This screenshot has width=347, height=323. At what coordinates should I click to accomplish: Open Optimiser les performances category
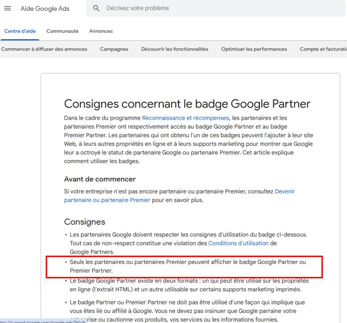tap(254, 49)
